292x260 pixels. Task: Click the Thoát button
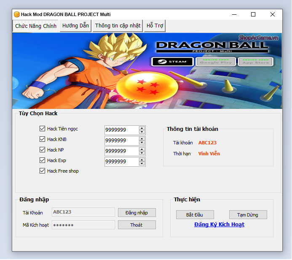click(137, 225)
